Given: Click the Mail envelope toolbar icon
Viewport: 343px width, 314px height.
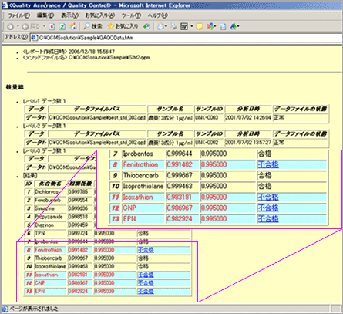Looking at the screenshot, I should (x=160, y=26).
